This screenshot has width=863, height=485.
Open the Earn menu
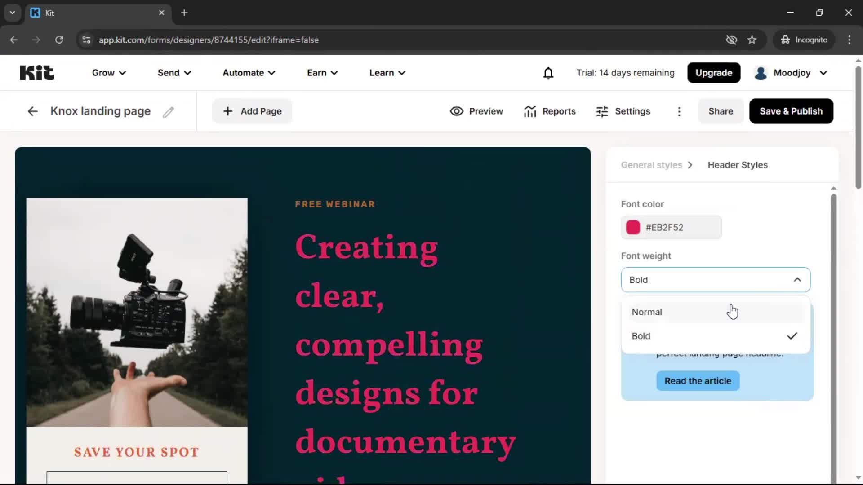322,73
